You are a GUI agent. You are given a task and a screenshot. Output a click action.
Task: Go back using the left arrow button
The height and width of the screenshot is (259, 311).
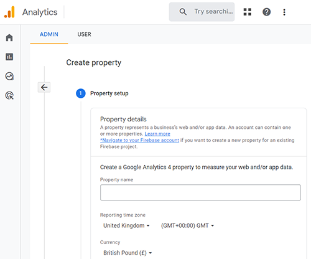pyautogui.click(x=44, y=87)
